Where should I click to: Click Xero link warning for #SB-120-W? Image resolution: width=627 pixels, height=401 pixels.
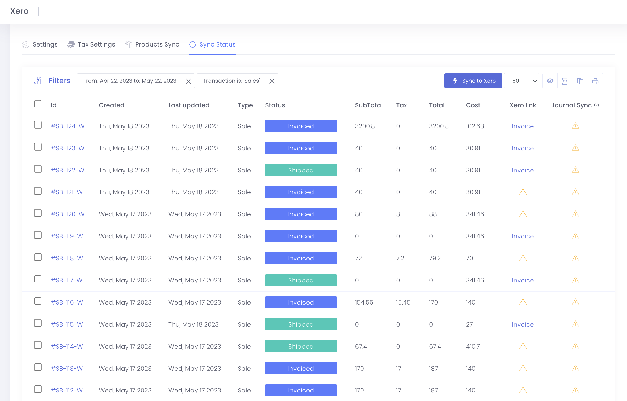523,214
